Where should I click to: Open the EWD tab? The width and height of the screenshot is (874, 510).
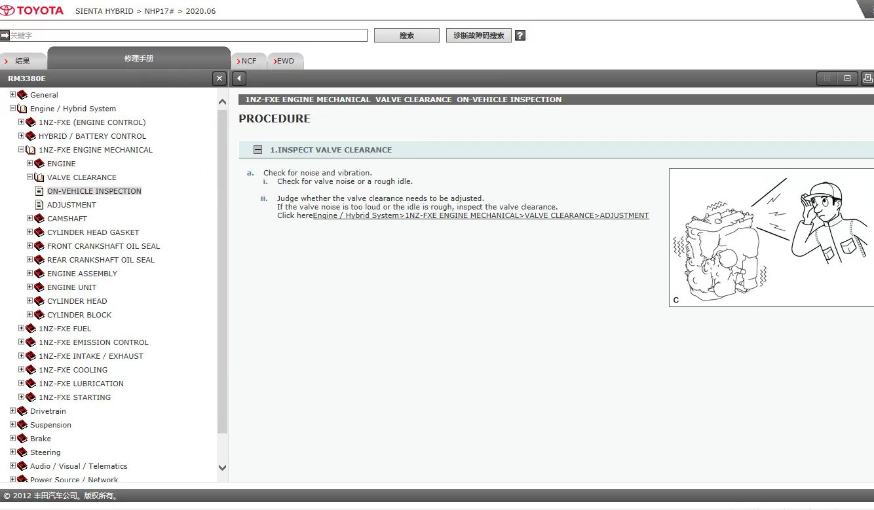286,61
